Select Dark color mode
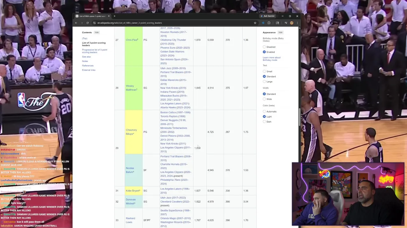Screen dimensions: 407x228 coord(264,122)
